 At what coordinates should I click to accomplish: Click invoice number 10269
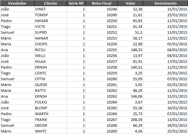(112, 131)
